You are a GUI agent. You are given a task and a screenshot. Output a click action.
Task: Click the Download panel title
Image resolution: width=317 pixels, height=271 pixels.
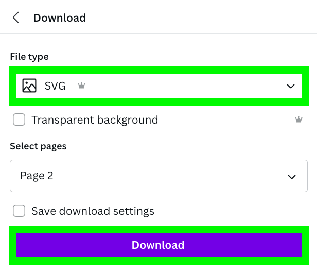tap(60, 18)
